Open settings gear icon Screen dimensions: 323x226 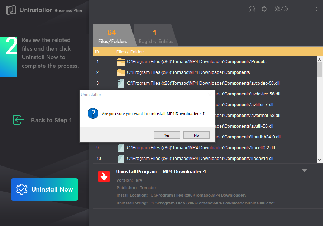[x=264, y=9]
